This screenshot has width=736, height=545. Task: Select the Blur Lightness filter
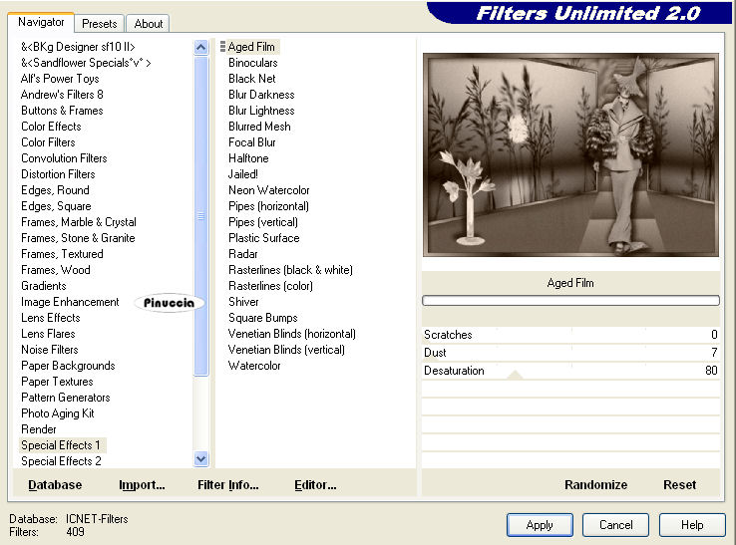point(261,111)
